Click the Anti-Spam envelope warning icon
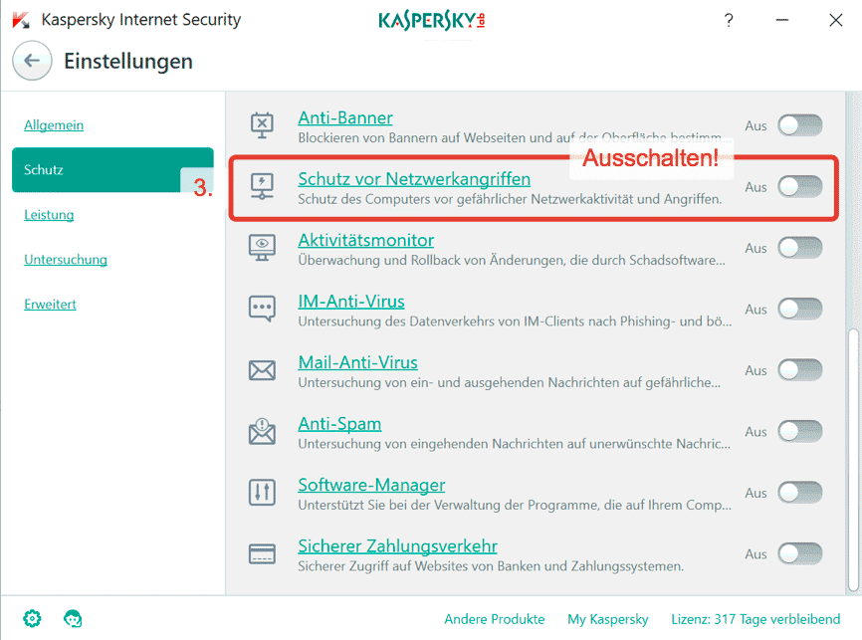The width and height of the screenshot is (862, 640). click(262, 431)
